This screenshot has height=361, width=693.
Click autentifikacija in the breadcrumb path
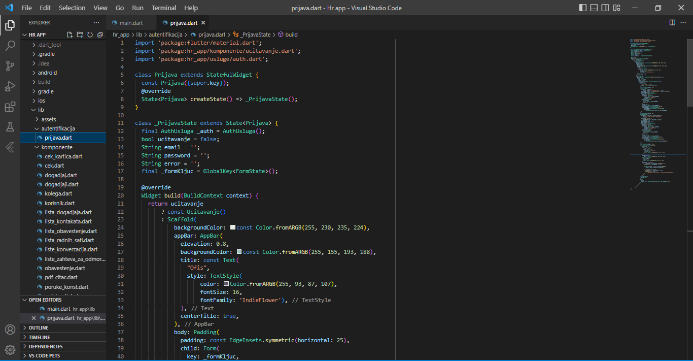(166, 35)
